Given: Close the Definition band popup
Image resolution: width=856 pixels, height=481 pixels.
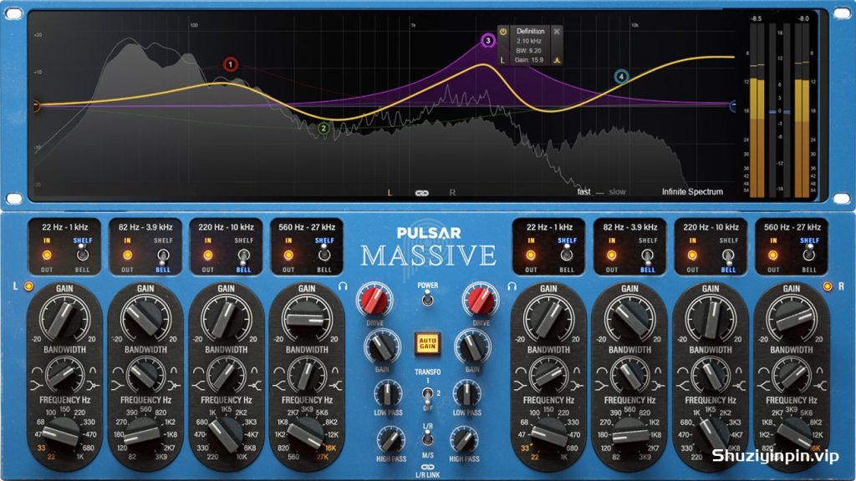Looking at the screenshot, I should pos(556,32).
